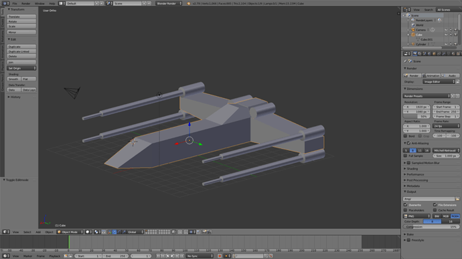Click the render preset add button
Image resolution: width=462 pixels, height=259 pixels.
tap(453, 96)
